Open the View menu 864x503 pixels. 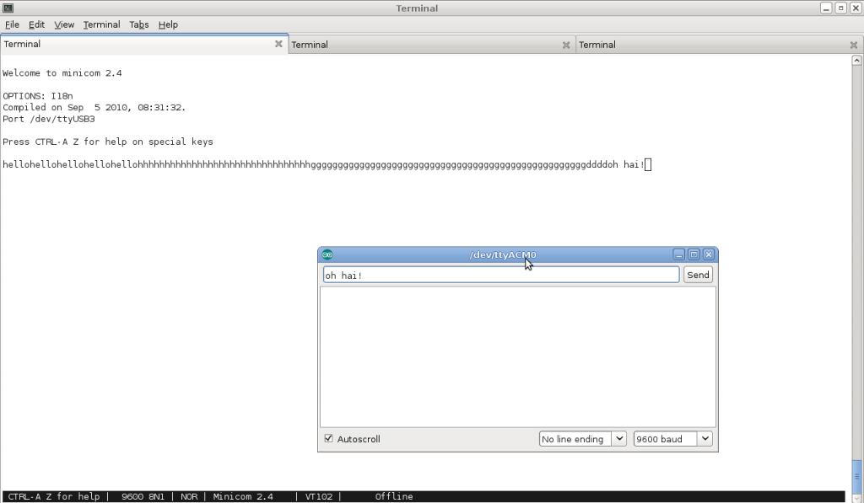tap(64, 24)
